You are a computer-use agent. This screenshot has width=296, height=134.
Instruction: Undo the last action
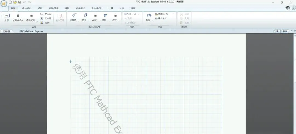click(25, 2)
